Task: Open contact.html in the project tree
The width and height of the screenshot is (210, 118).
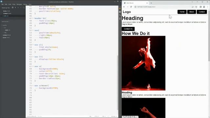Action: (7, 35)
